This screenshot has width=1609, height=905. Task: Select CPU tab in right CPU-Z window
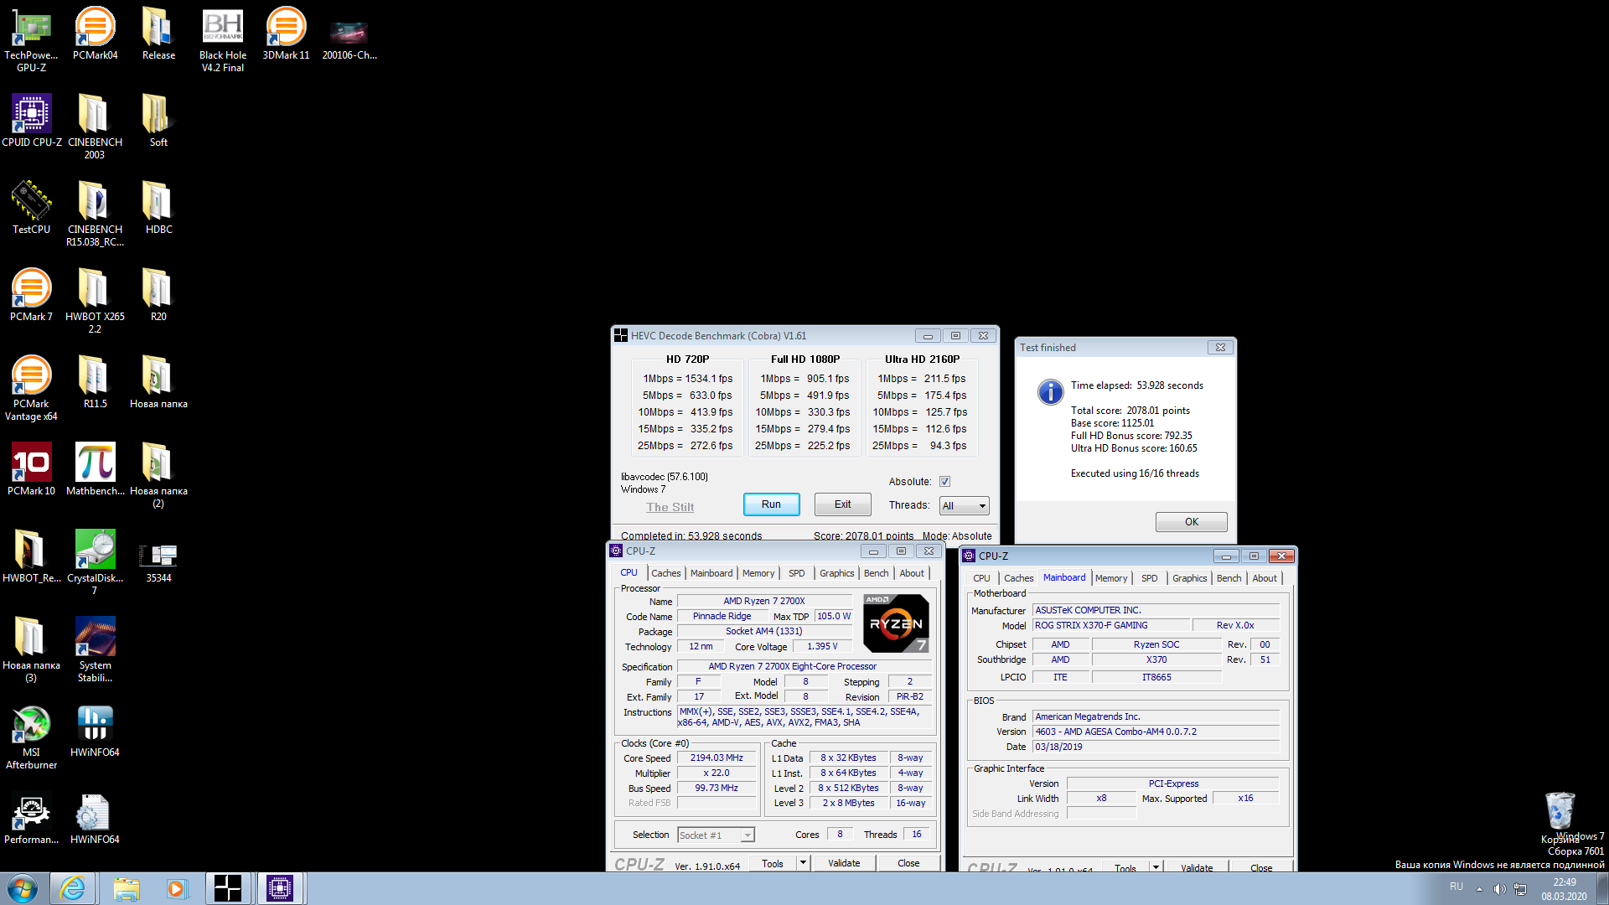point(981,578)
